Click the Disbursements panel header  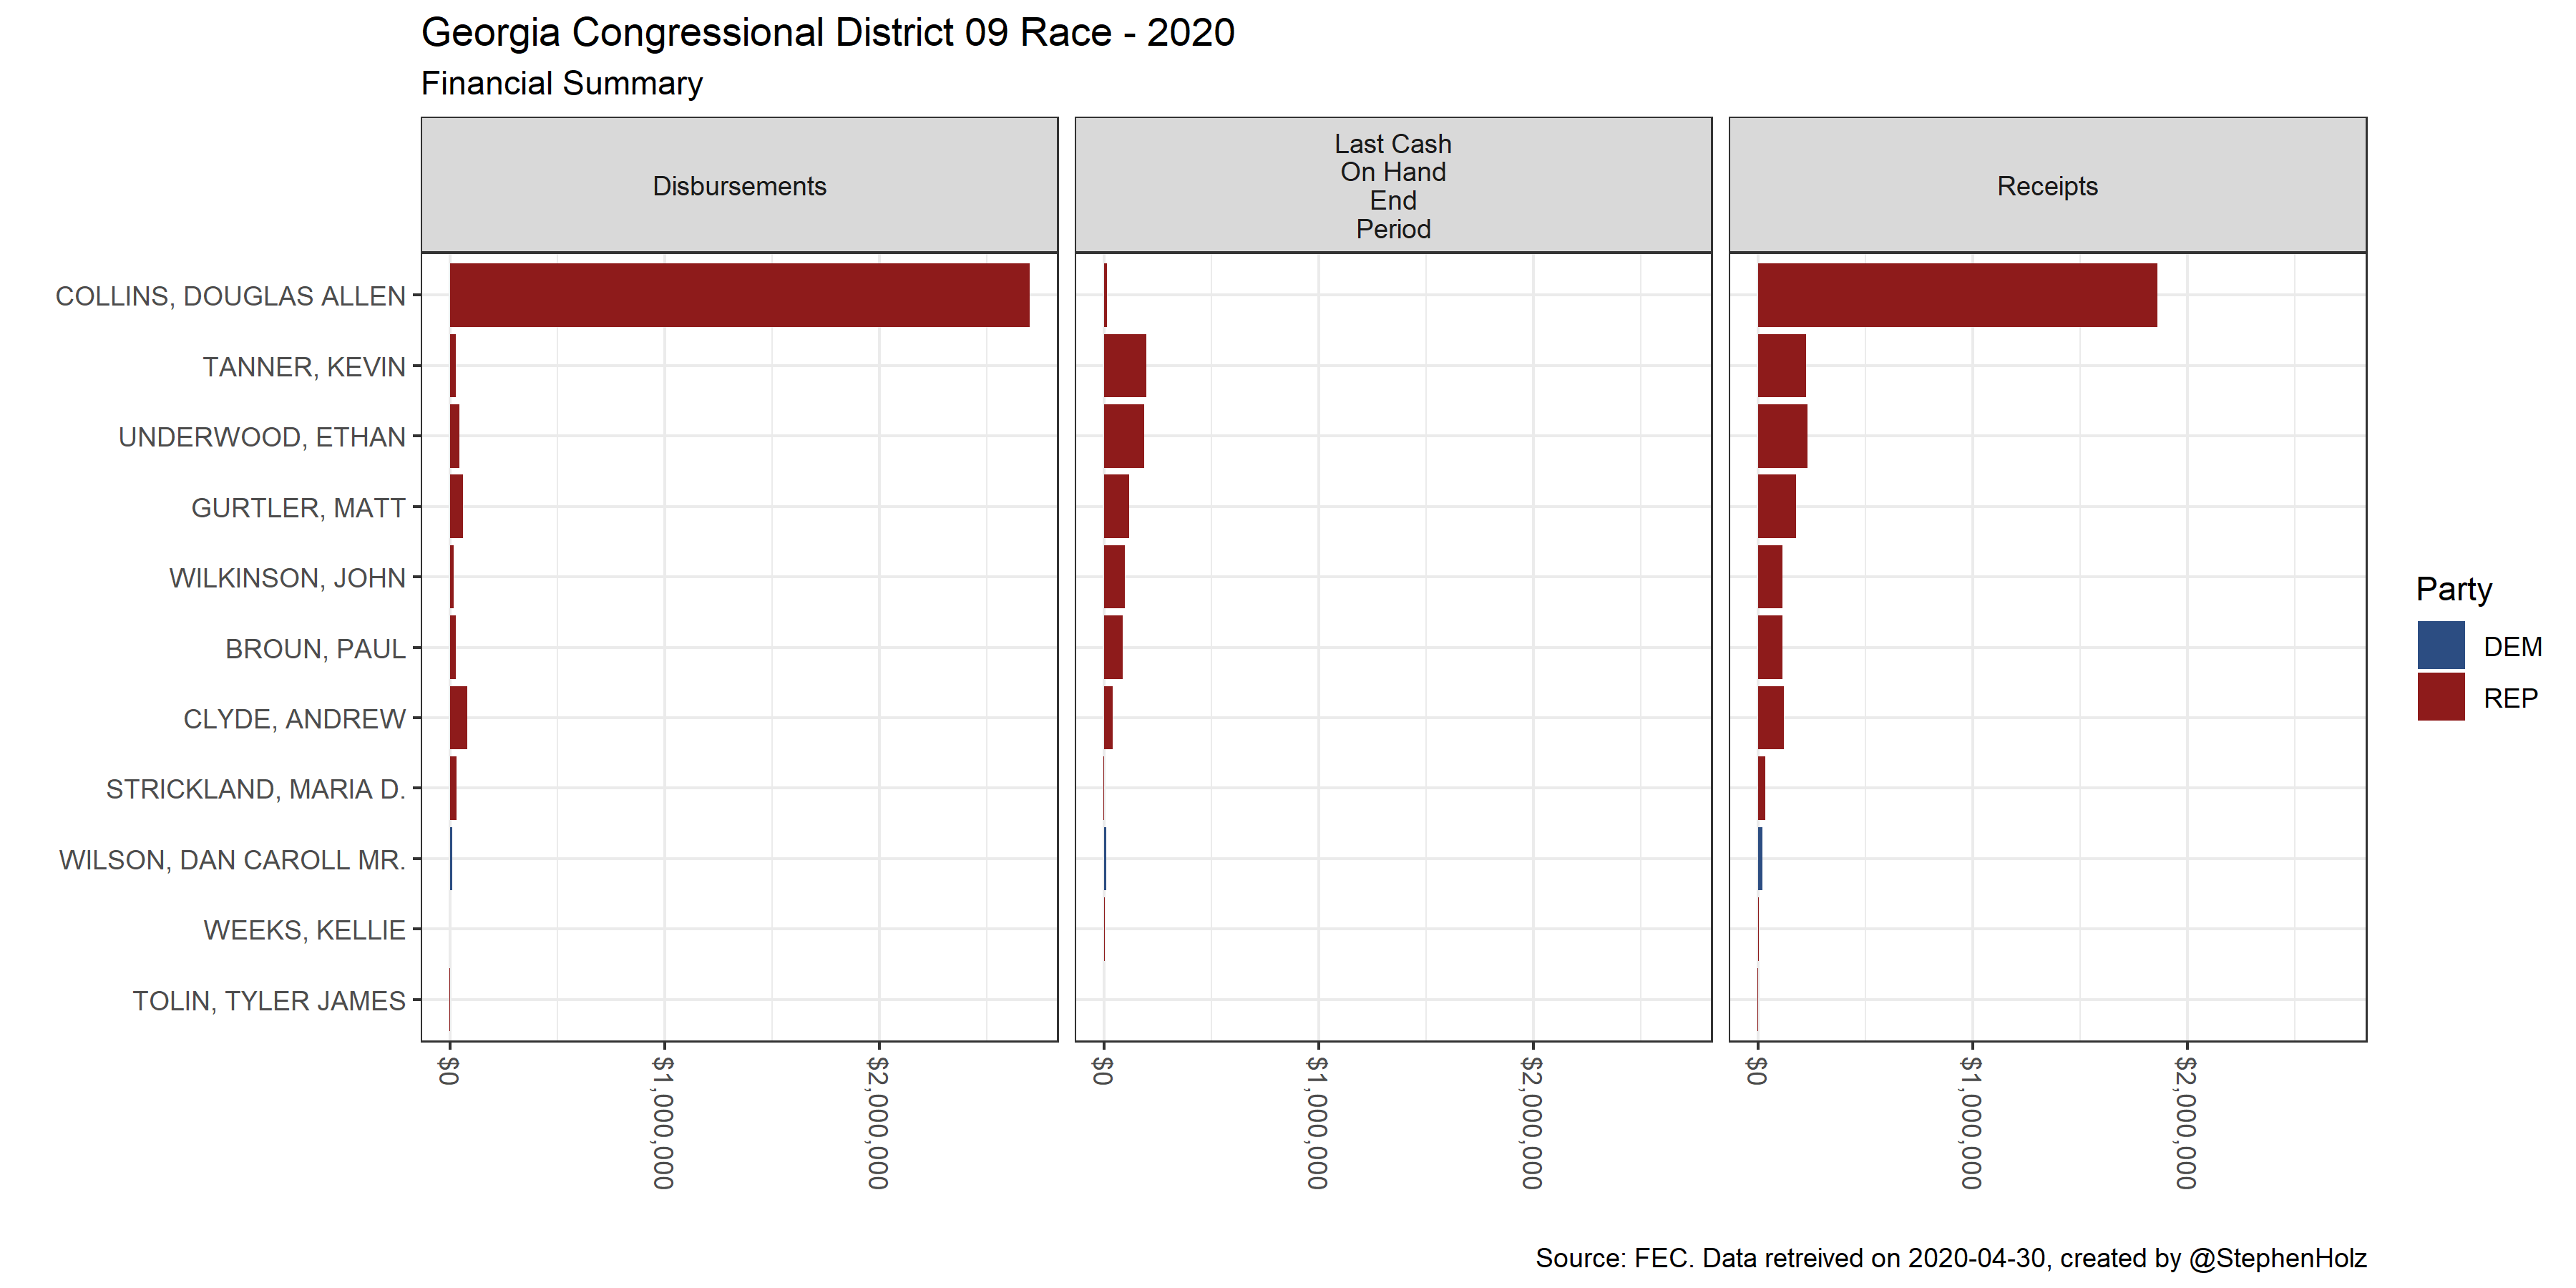tap(739, 186)
